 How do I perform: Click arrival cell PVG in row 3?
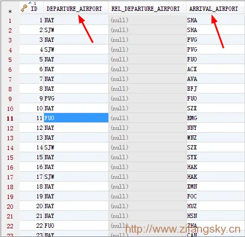pyautogui.click(x=216, y=40)
